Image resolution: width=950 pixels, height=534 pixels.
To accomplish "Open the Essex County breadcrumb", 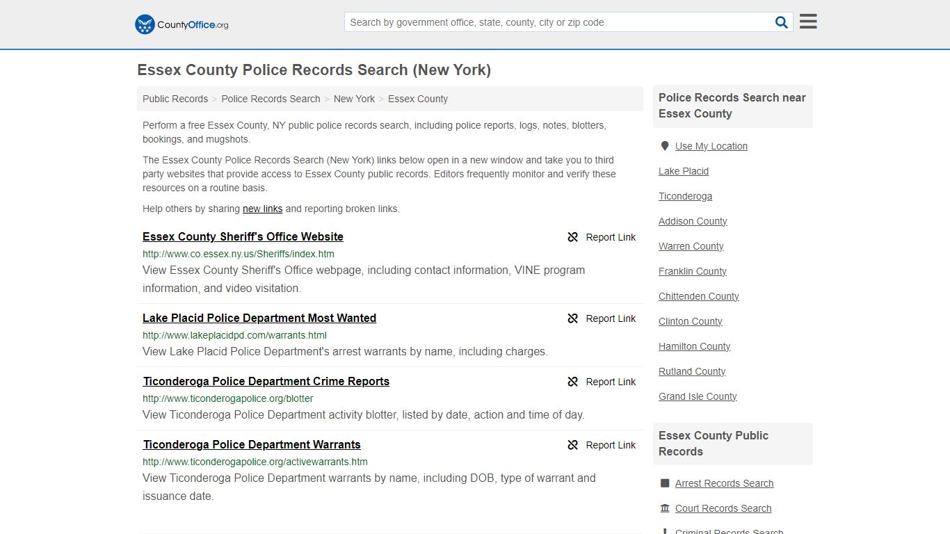I will [x=418, y=99].
